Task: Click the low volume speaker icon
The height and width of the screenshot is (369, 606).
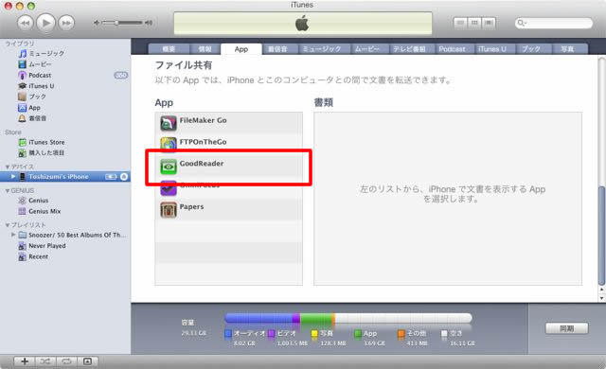Action: 97,23
